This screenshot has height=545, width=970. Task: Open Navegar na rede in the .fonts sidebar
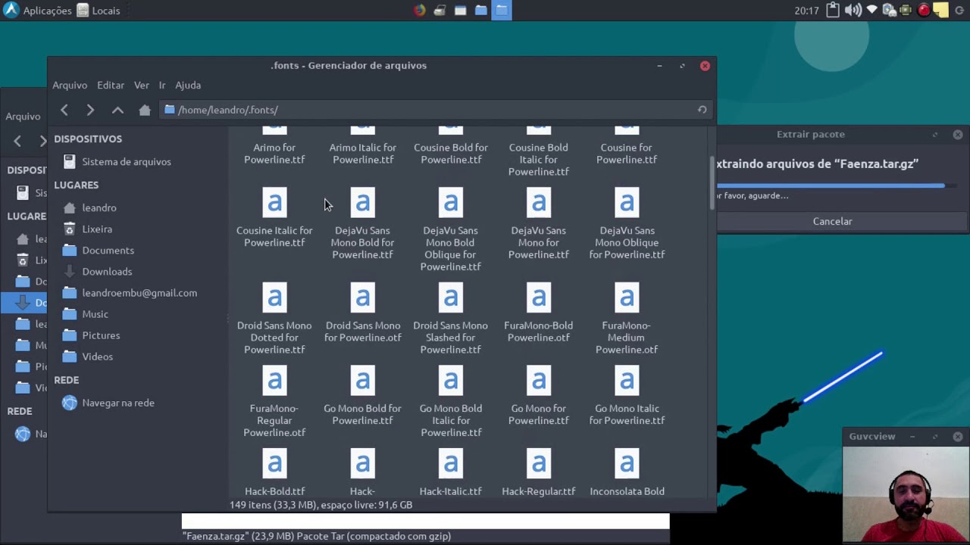tap(109, 403)
